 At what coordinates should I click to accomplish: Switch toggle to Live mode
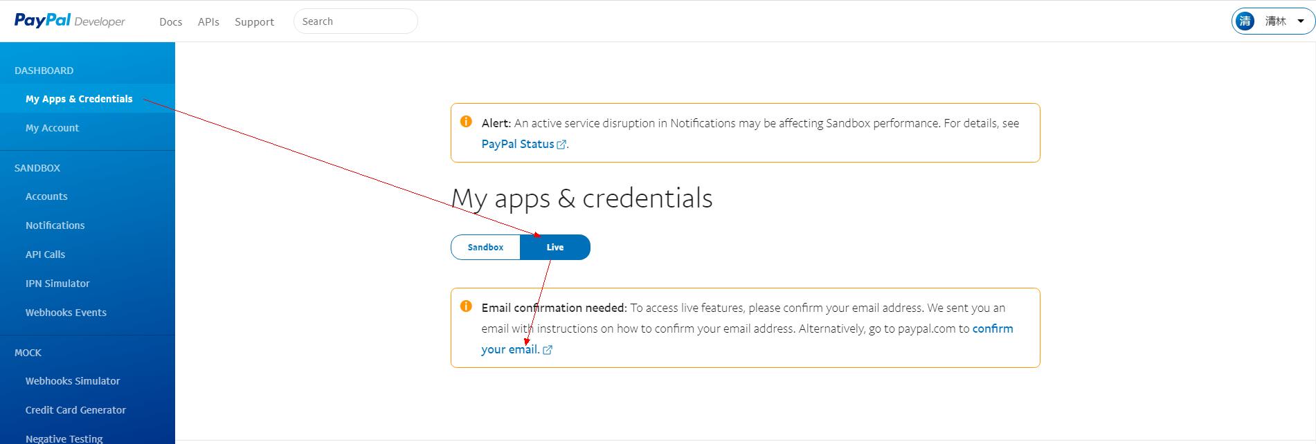point(555,247)
